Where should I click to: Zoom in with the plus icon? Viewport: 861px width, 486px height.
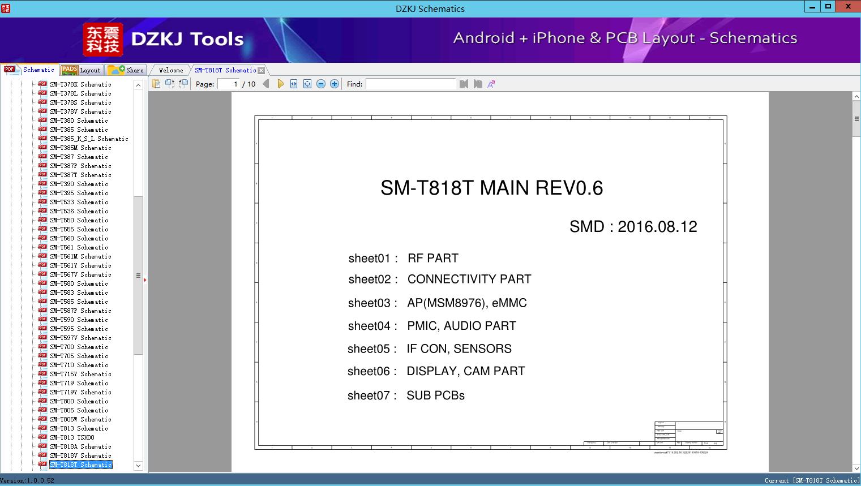335,84
